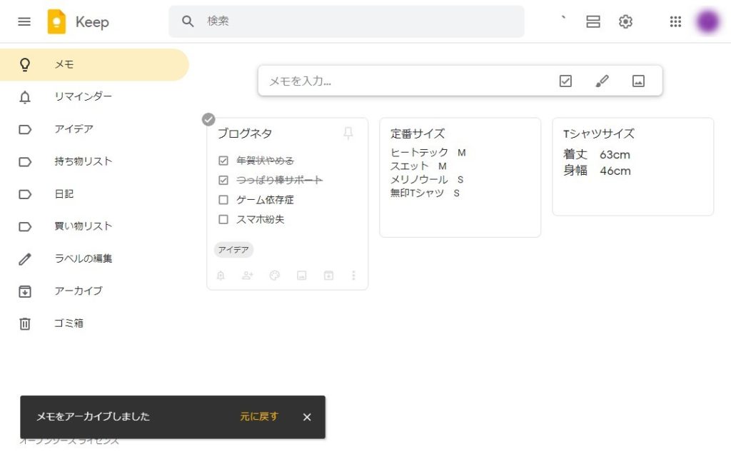Image resolution: width=731 pixels, height=459 pixels.
Task: Change ブログネタ note background color
Action: tap(274, 276)
